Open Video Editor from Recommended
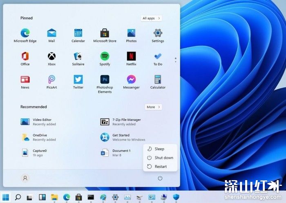The image size is (286, 203). [38, 122]
